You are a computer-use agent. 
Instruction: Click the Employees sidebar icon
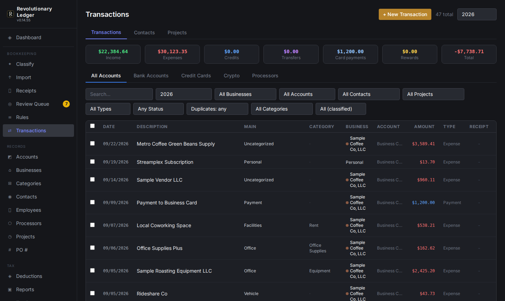tap(10, 210)
